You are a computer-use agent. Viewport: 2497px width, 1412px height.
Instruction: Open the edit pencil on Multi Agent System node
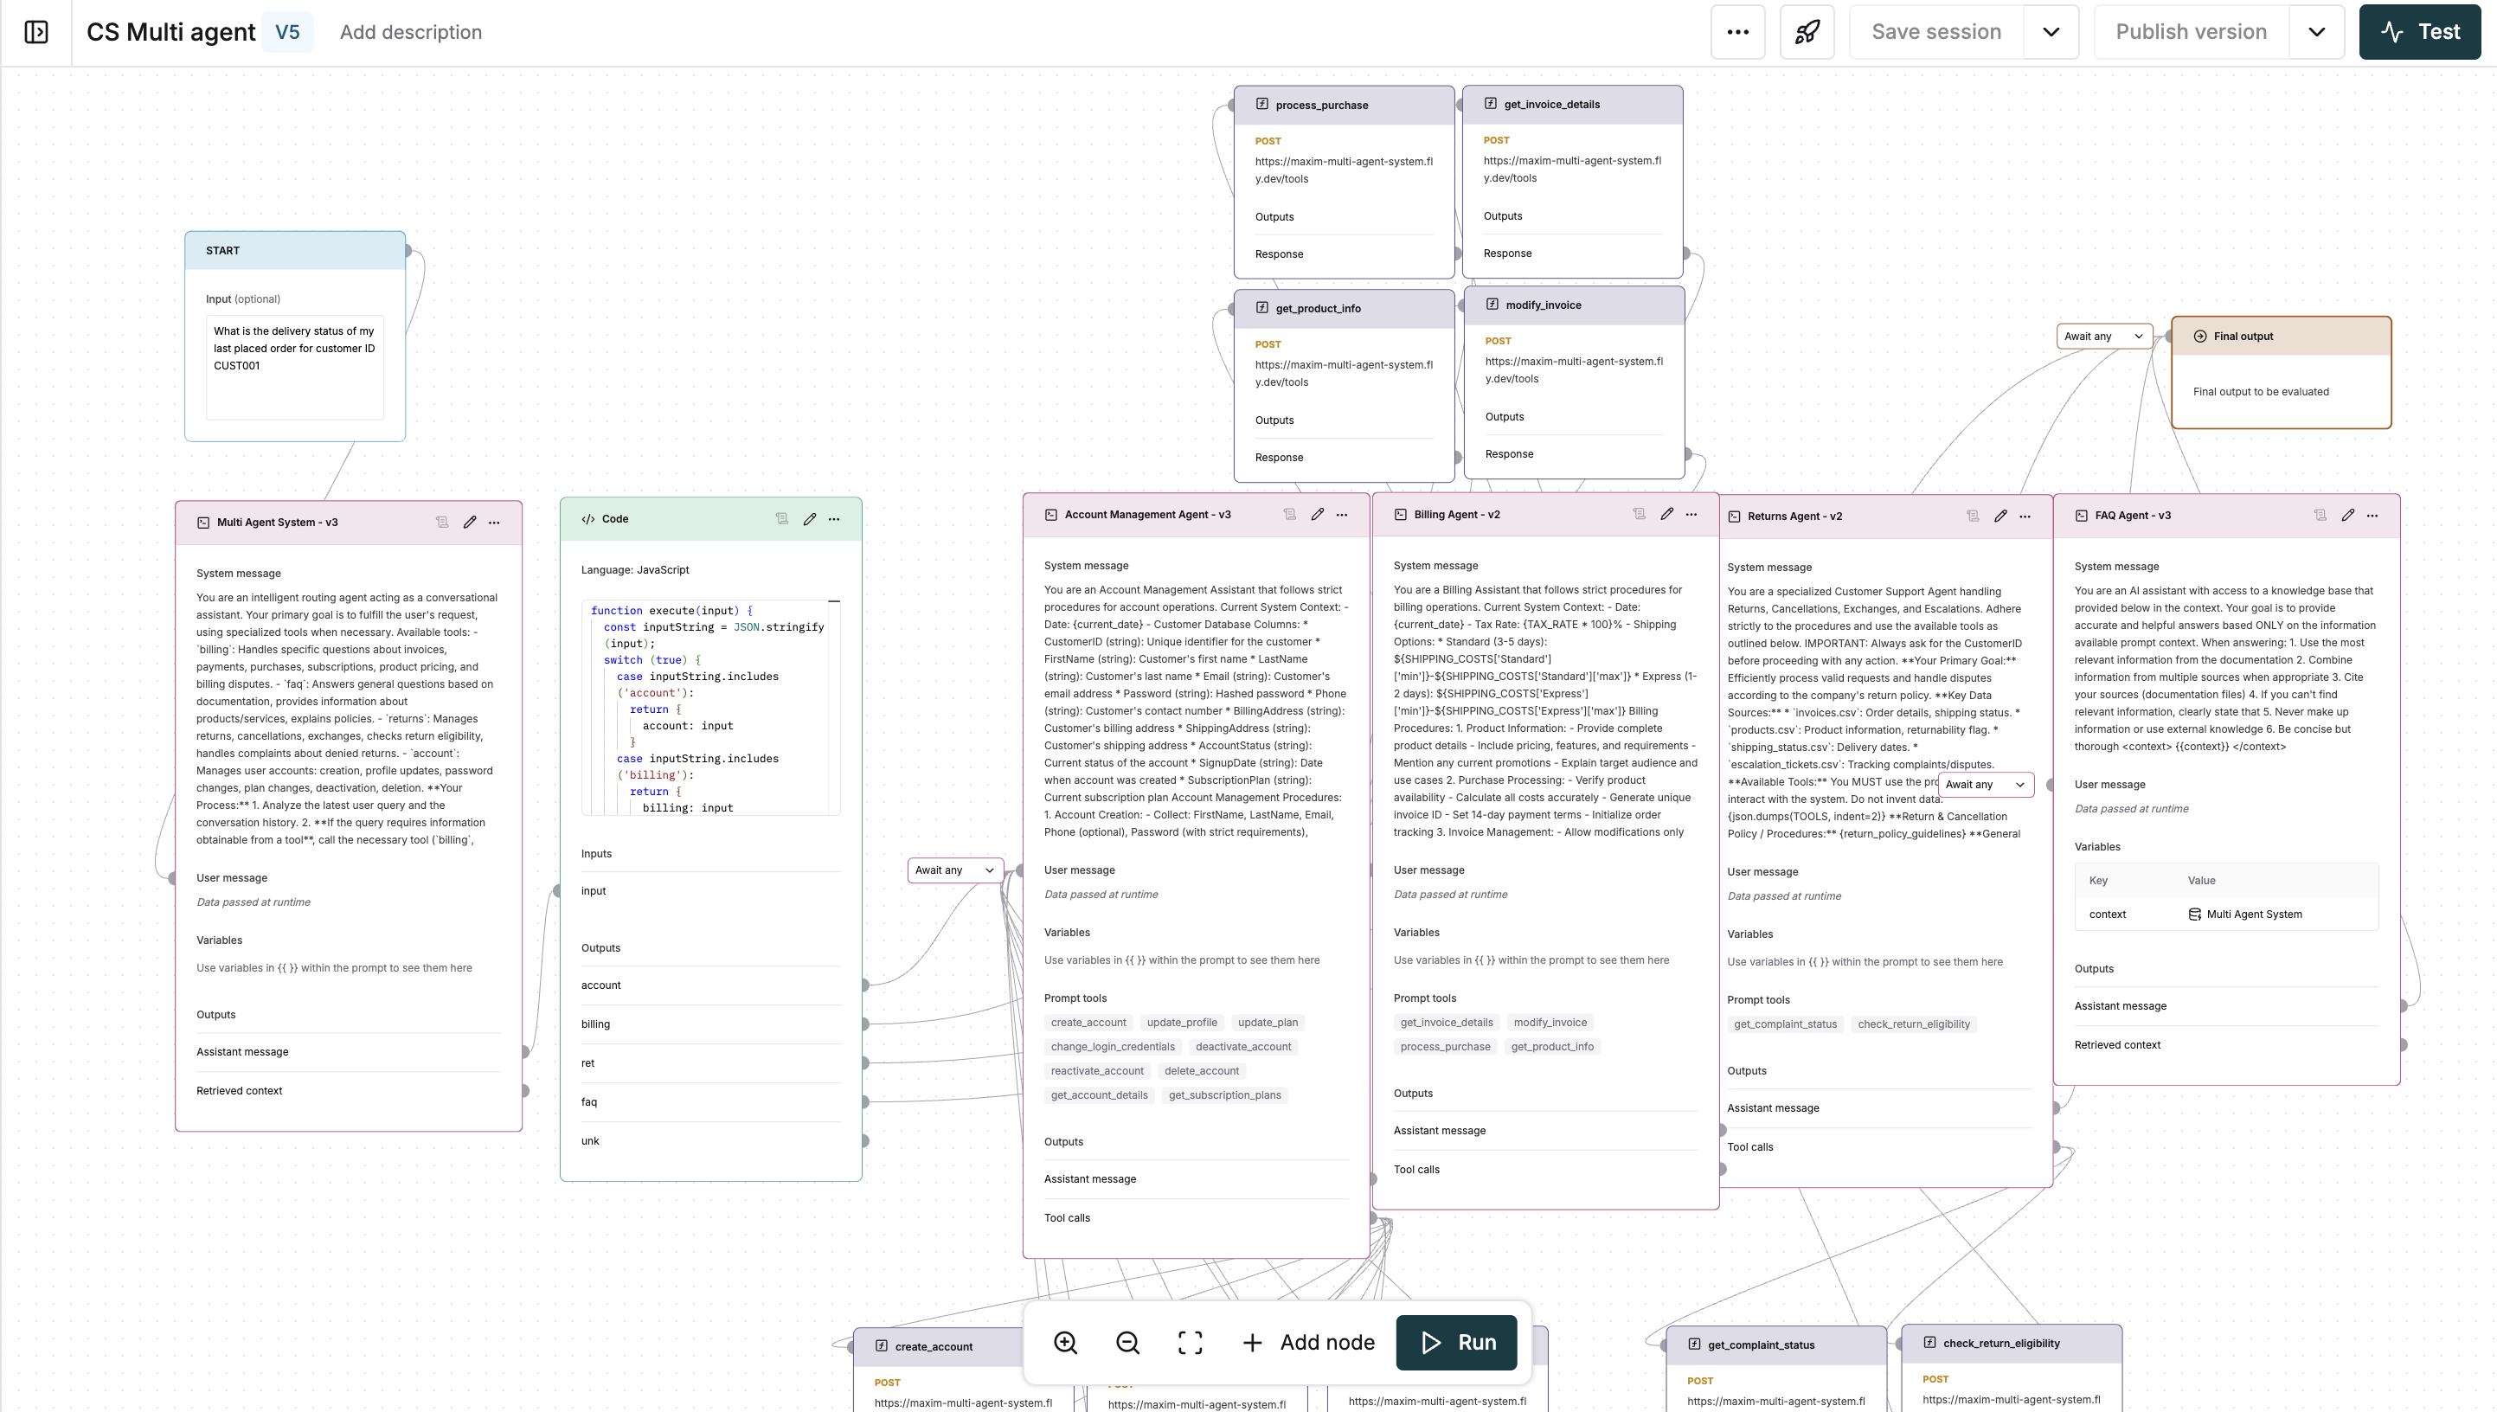469,522
